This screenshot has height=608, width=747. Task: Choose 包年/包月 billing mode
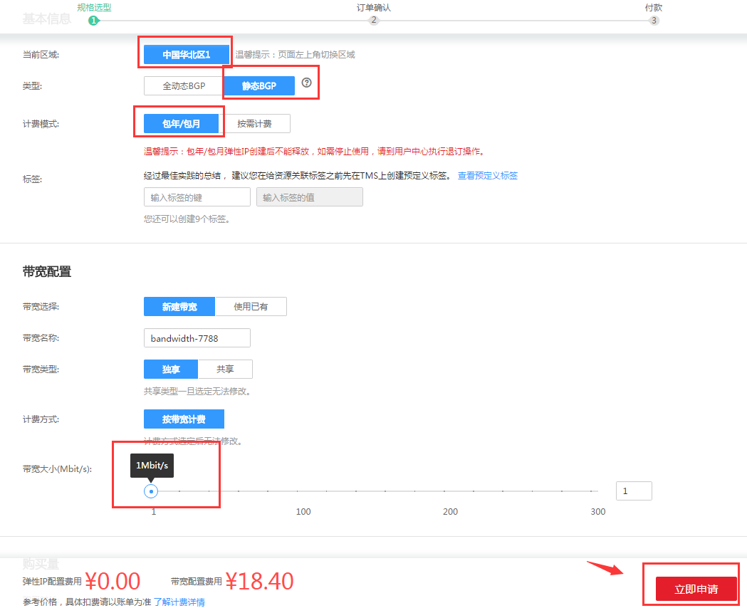181,124
